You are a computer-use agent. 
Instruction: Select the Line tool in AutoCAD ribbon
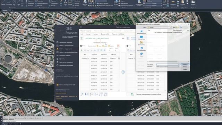3,2
